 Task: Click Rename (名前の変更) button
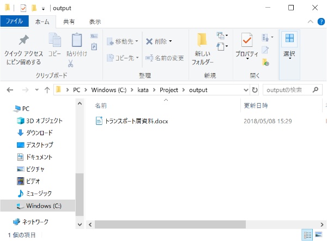pyautogui.click(x=165, y=58)
